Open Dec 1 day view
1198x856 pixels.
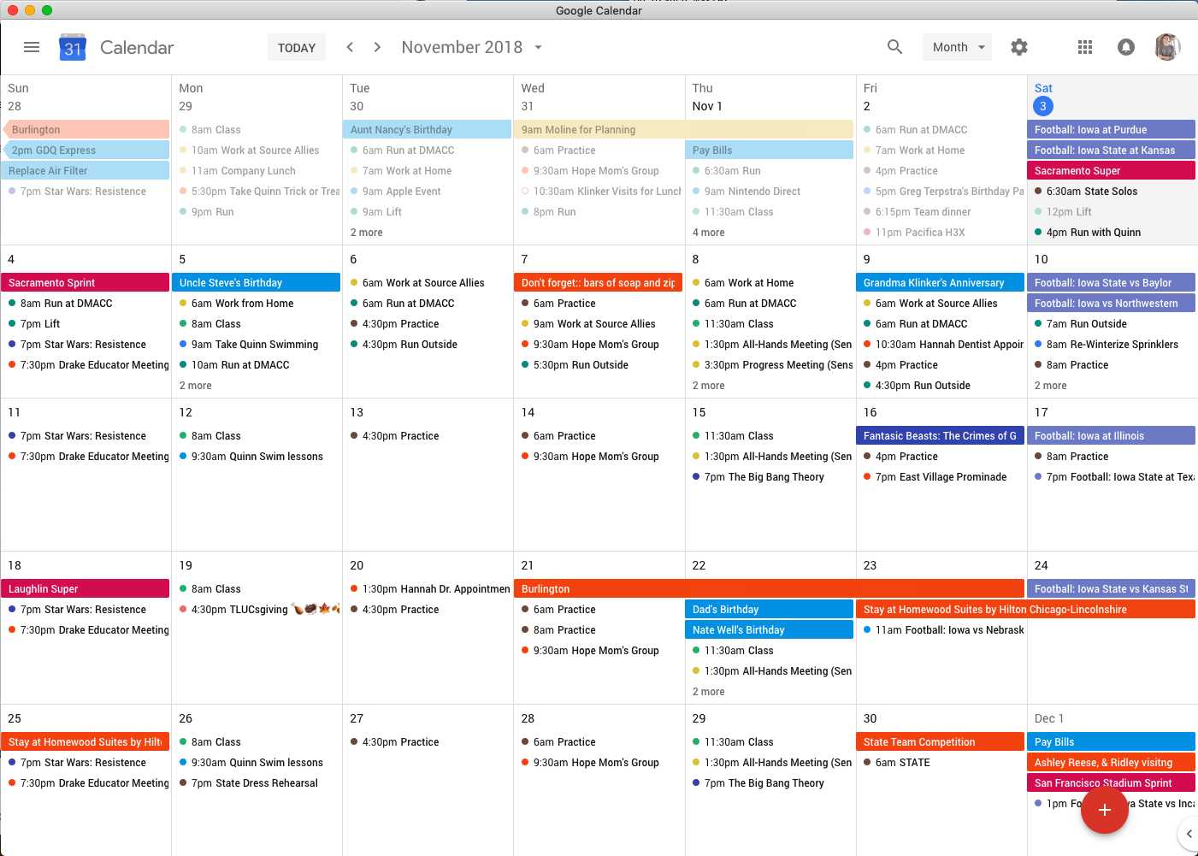coord(1049,718)
